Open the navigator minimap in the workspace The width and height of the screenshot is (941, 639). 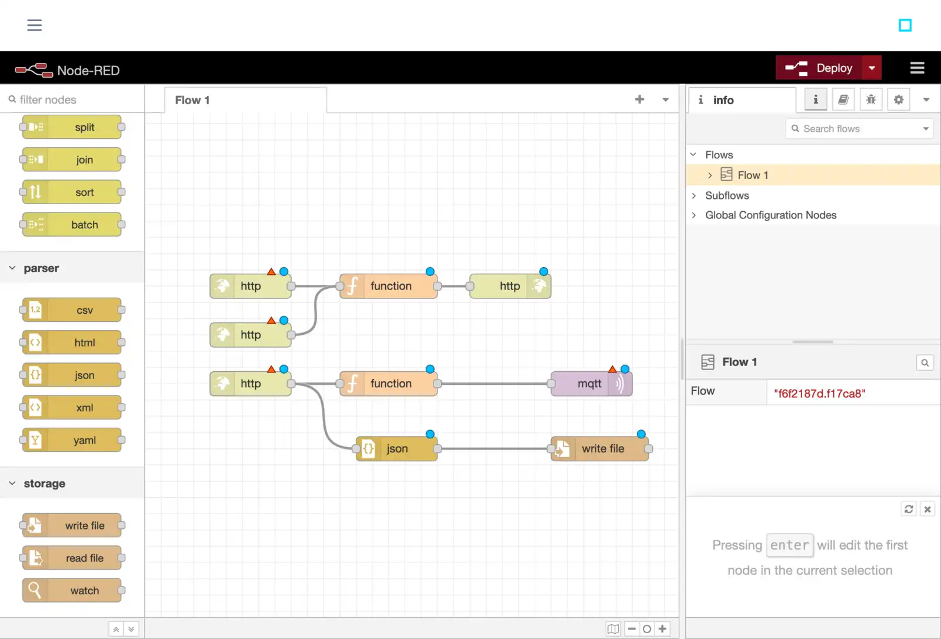point(613,628)
